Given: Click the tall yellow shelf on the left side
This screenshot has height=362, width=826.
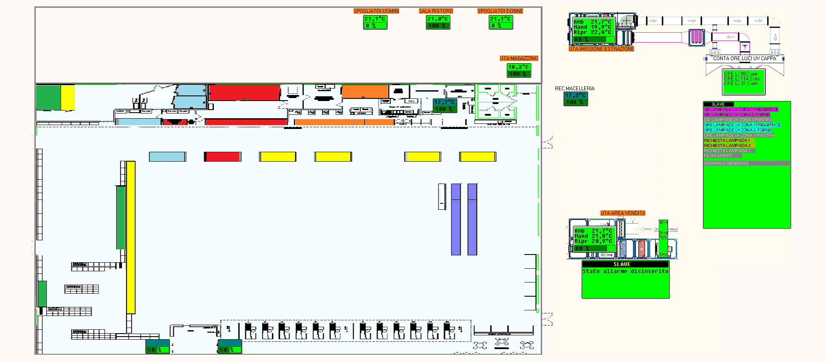Looking at the screenshot, I should click(131, 237).
